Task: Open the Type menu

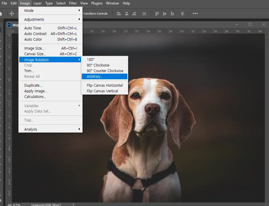Action: [x=49, y=3]
